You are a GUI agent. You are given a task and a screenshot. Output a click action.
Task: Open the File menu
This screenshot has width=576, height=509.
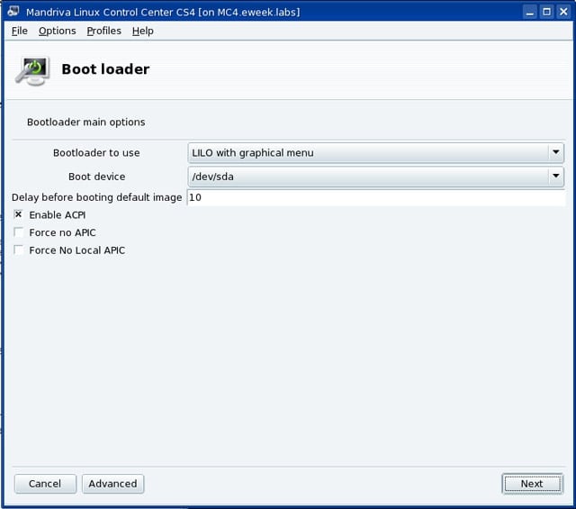20,31
